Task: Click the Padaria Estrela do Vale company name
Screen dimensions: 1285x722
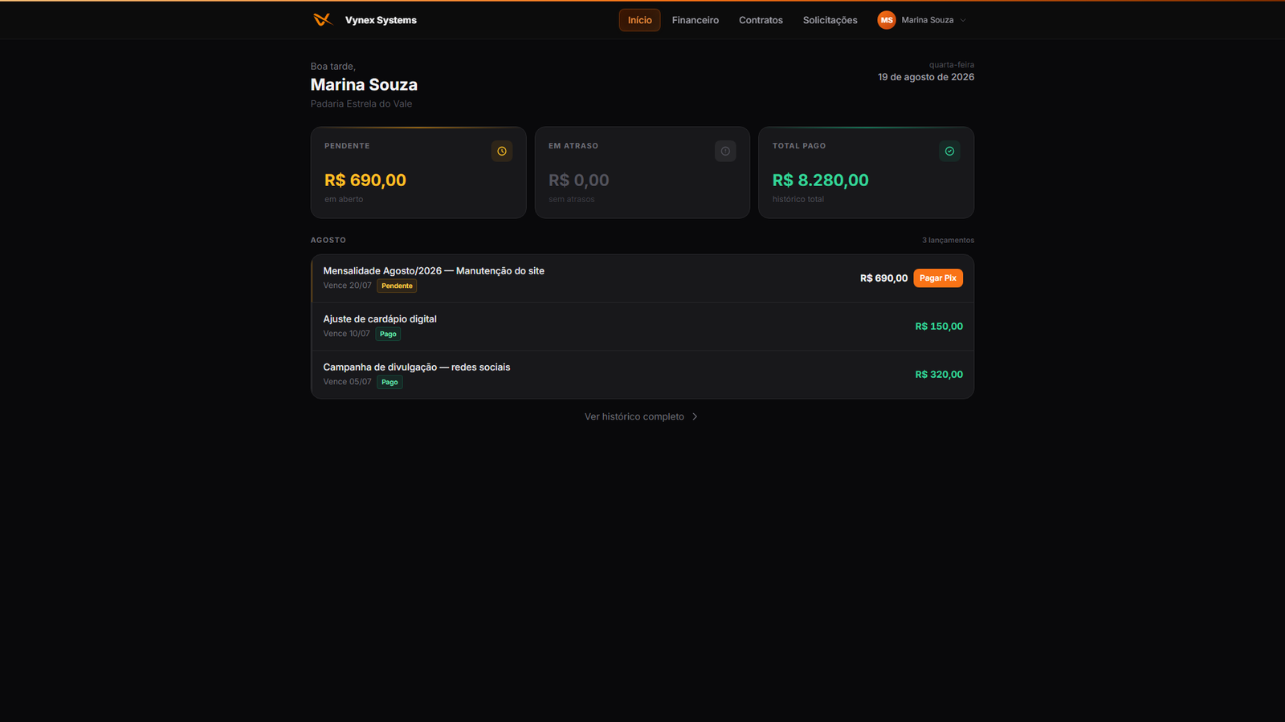Action: (x=361, y=103)
